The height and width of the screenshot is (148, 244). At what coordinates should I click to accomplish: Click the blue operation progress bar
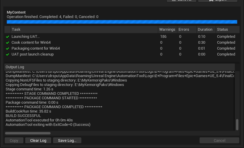122,22
